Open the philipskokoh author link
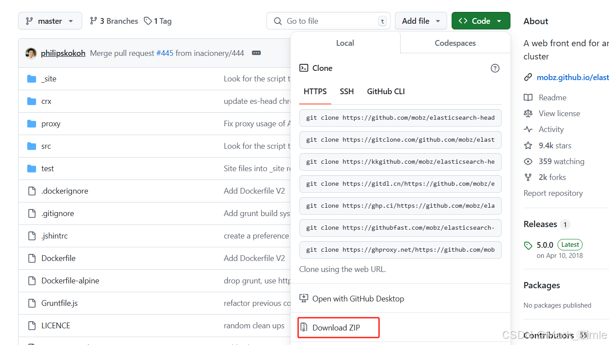 63,53
